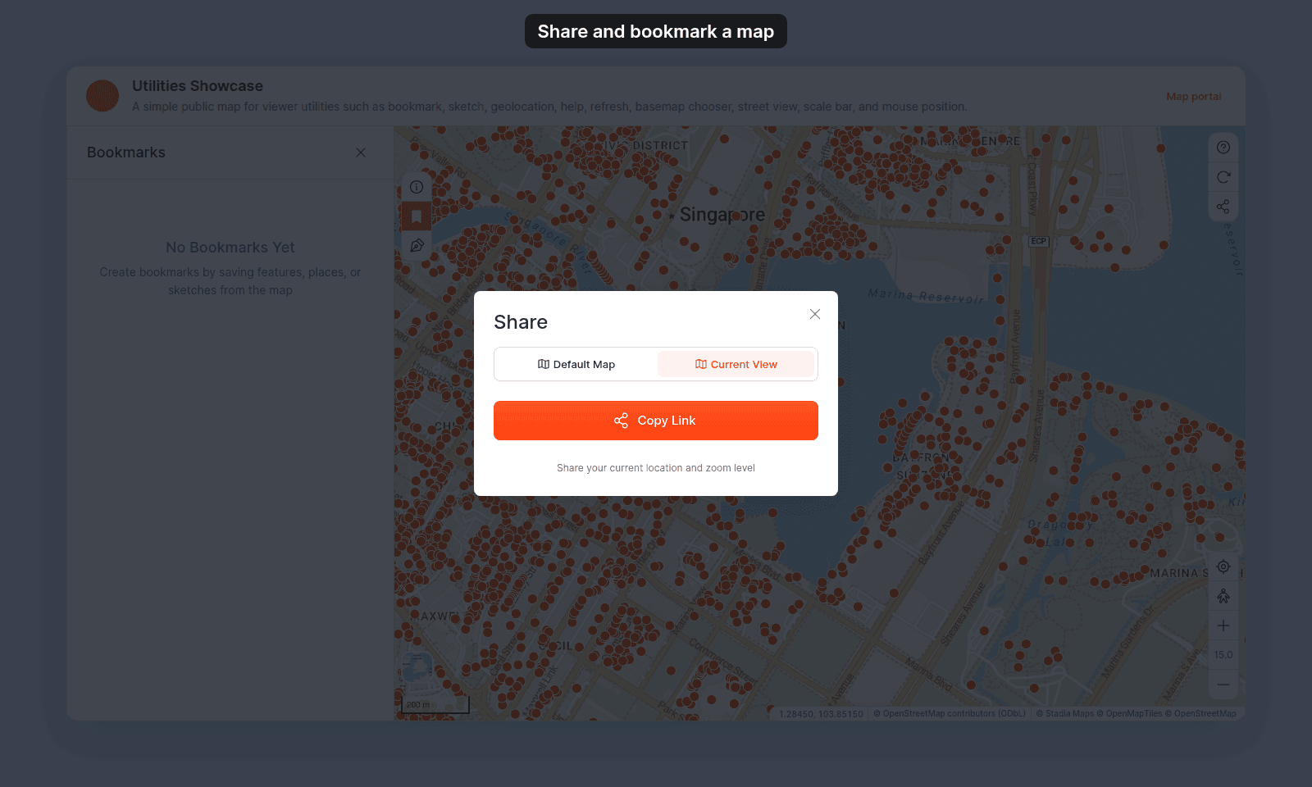This screenshot has height=787, width=1312.
Task: Zoom in with the plus icon
Action: point(1223,626)
